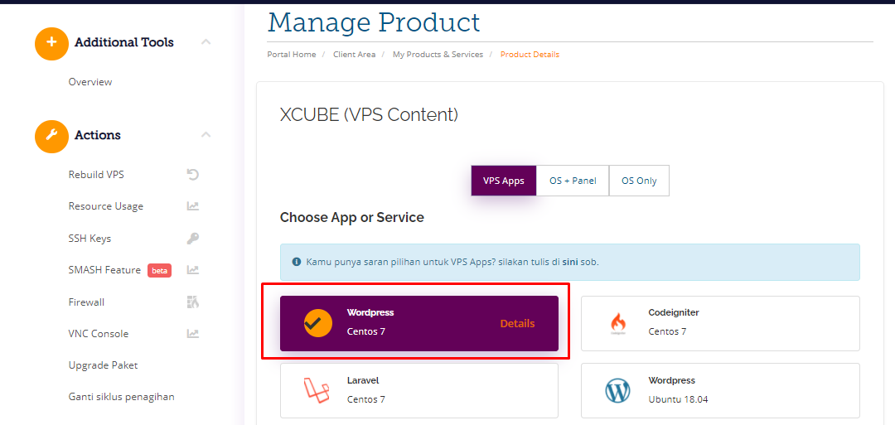Click the 'Manage Product' page title

click(374, 23)
